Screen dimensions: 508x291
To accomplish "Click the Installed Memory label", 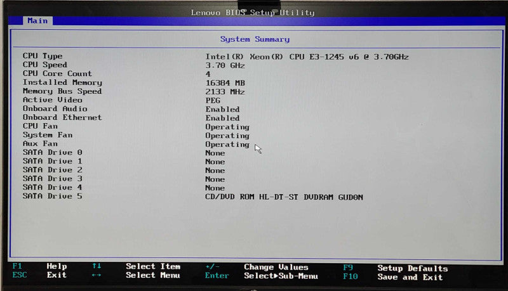I will point(62,83).
